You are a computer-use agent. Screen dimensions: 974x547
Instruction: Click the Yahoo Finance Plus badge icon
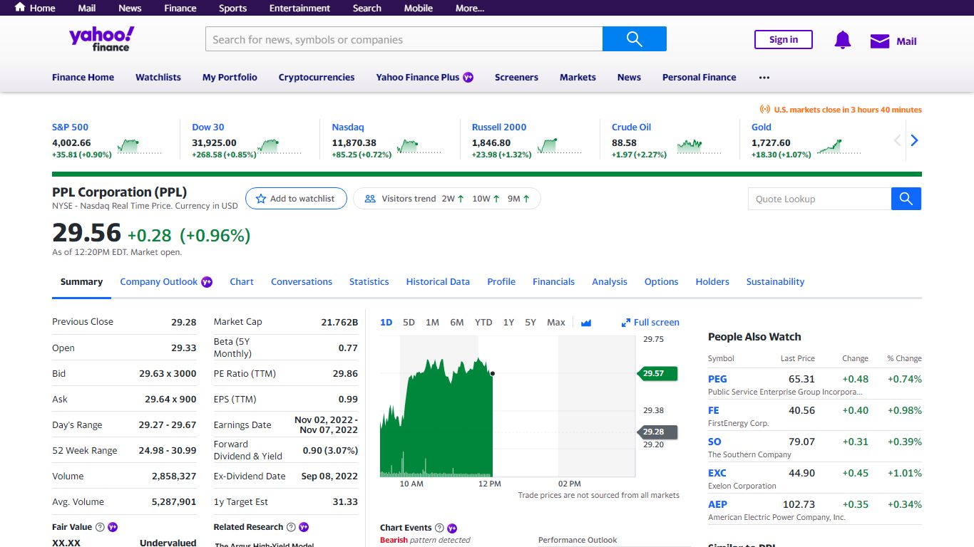tap(468, 77)
